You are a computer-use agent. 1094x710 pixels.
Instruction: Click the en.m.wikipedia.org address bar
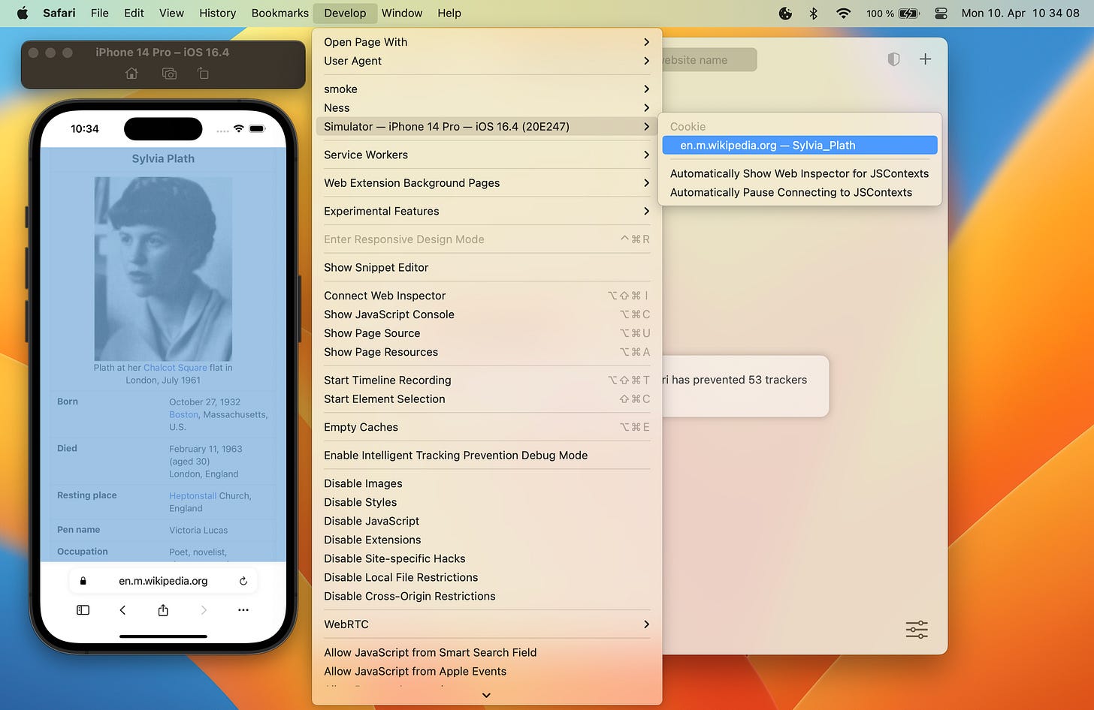(x=163, y=581)
